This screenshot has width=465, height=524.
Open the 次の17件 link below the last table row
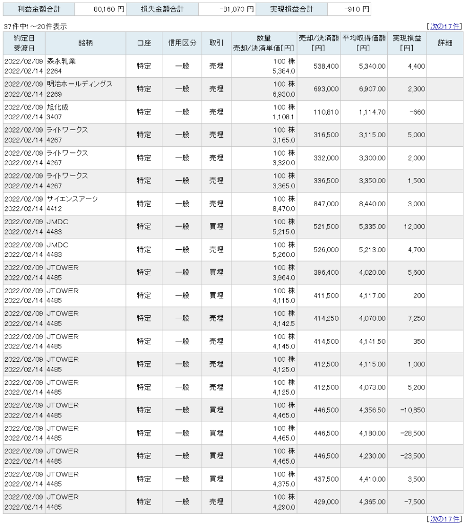(445, 519)
